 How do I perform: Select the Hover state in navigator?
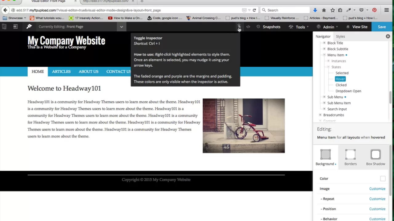(x=340, y=79)
